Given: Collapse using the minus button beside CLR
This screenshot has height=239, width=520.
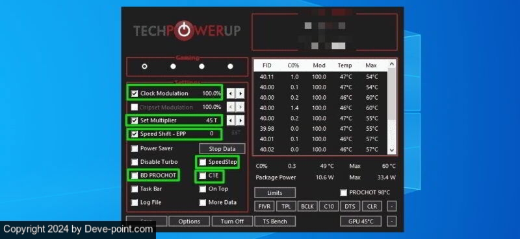Looking at the screenshot, I should (392, 206).
